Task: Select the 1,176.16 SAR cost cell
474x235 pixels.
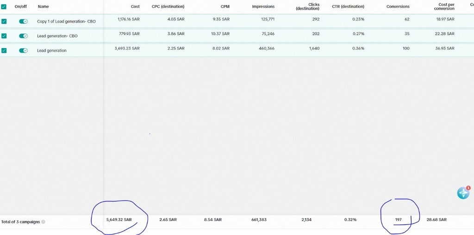Action: [129, 19]
